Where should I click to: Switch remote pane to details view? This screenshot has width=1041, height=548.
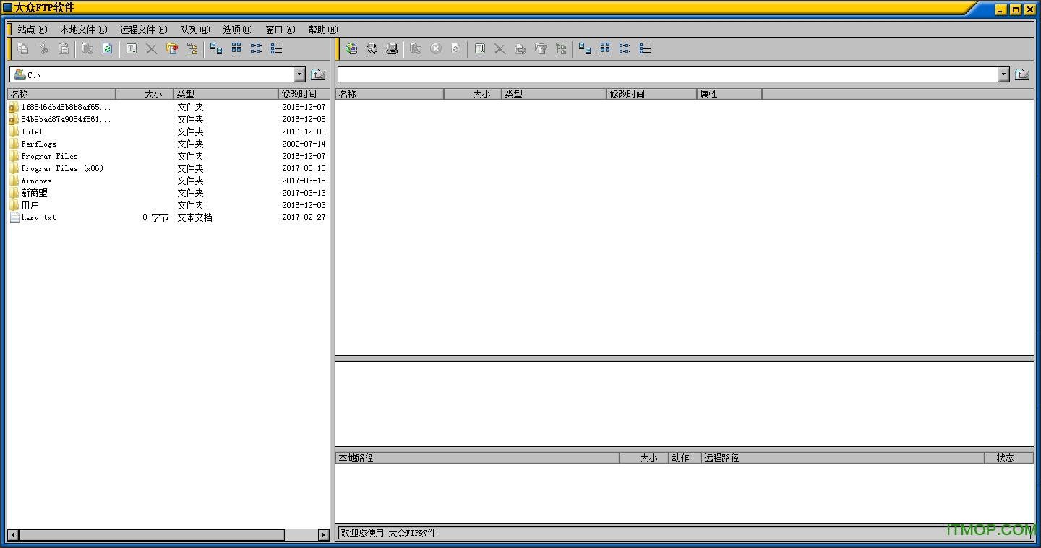[646, 48]
